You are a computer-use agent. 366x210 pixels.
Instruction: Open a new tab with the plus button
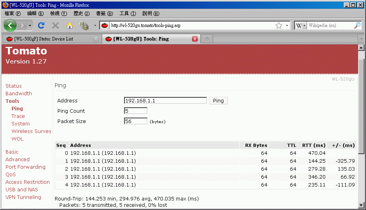[207, 39]
